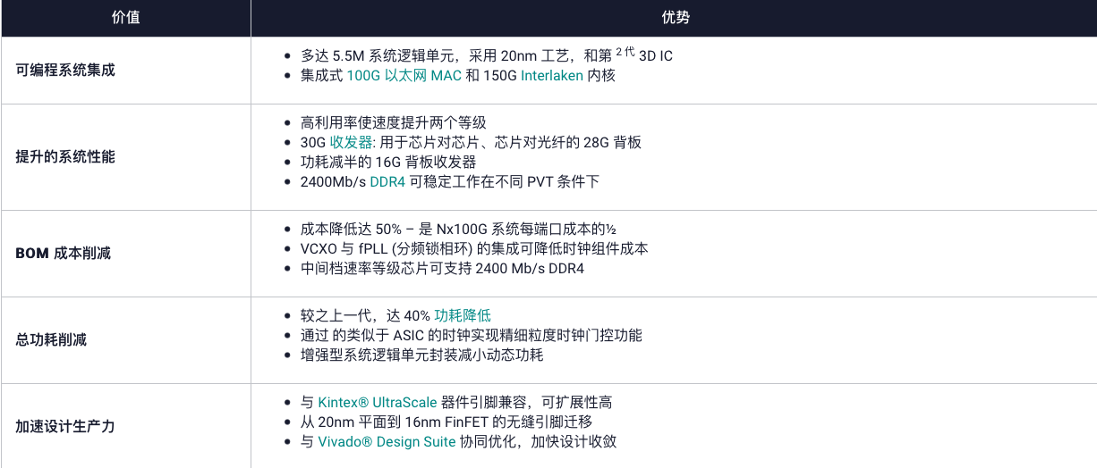This screenshot has width=1097, height=468.
Task: Click the 加速设计生产力 row label
Action: 65,426
